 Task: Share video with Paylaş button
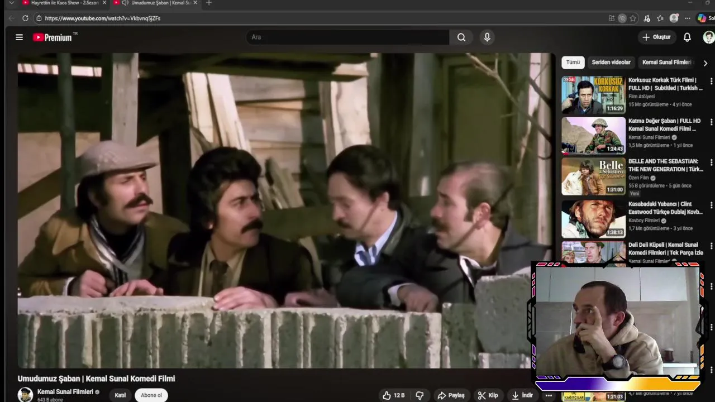[x=451, y=395]
